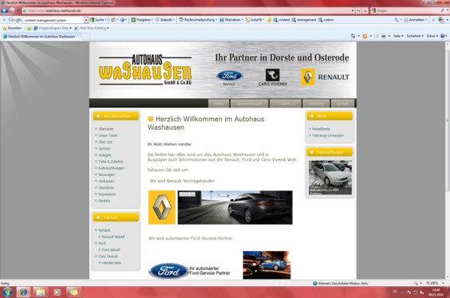Open the Help question mark menu
This screenshot has width=450, height=298.
point(444,36)
